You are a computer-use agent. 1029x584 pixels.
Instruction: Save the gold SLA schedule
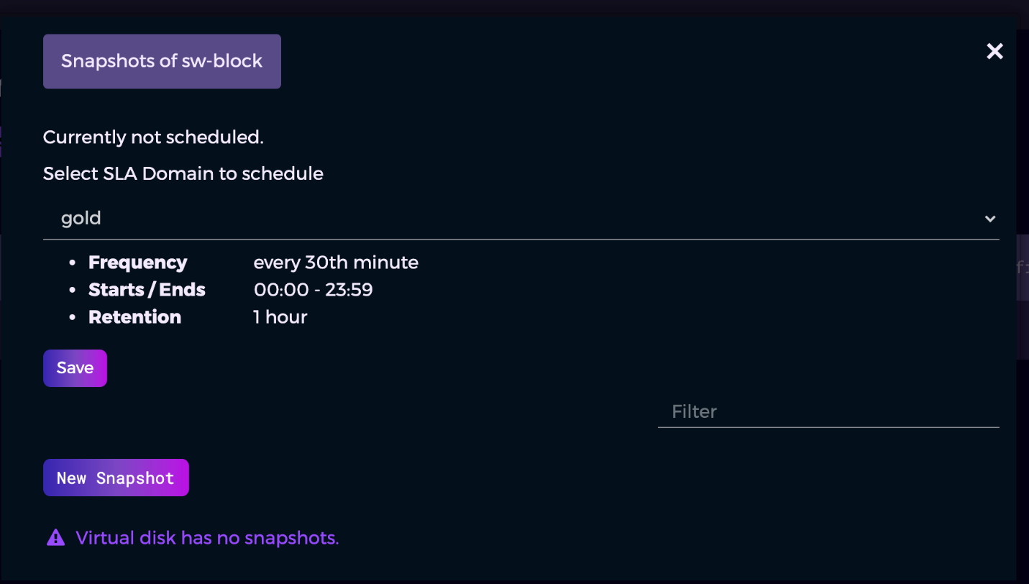[x=75, y=368]
